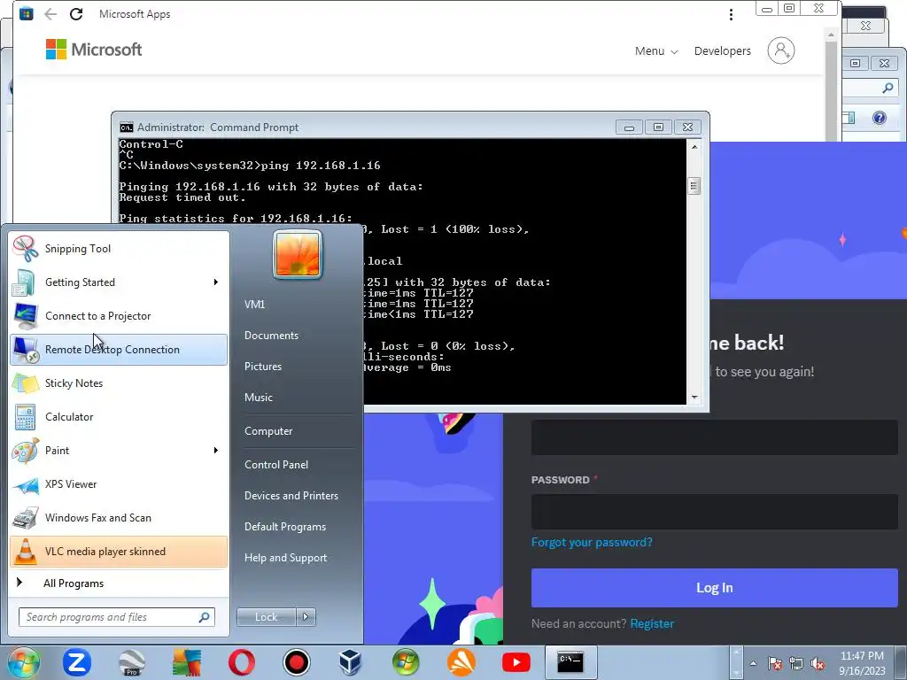Open green Windows-logo taskbar icon
The width and height of the screenshot is (907, 680).
(406, 662)
